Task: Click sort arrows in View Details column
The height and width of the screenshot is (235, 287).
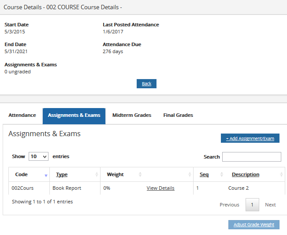Action: point(190,175)
